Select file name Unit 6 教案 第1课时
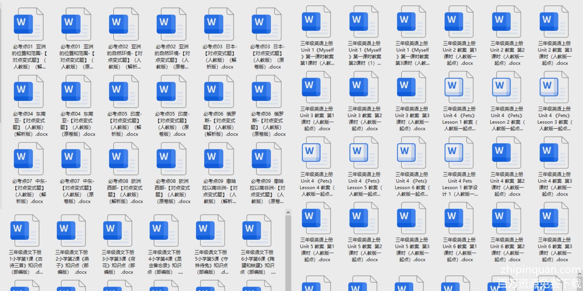 pyautogui.click(x=459, y=250)
